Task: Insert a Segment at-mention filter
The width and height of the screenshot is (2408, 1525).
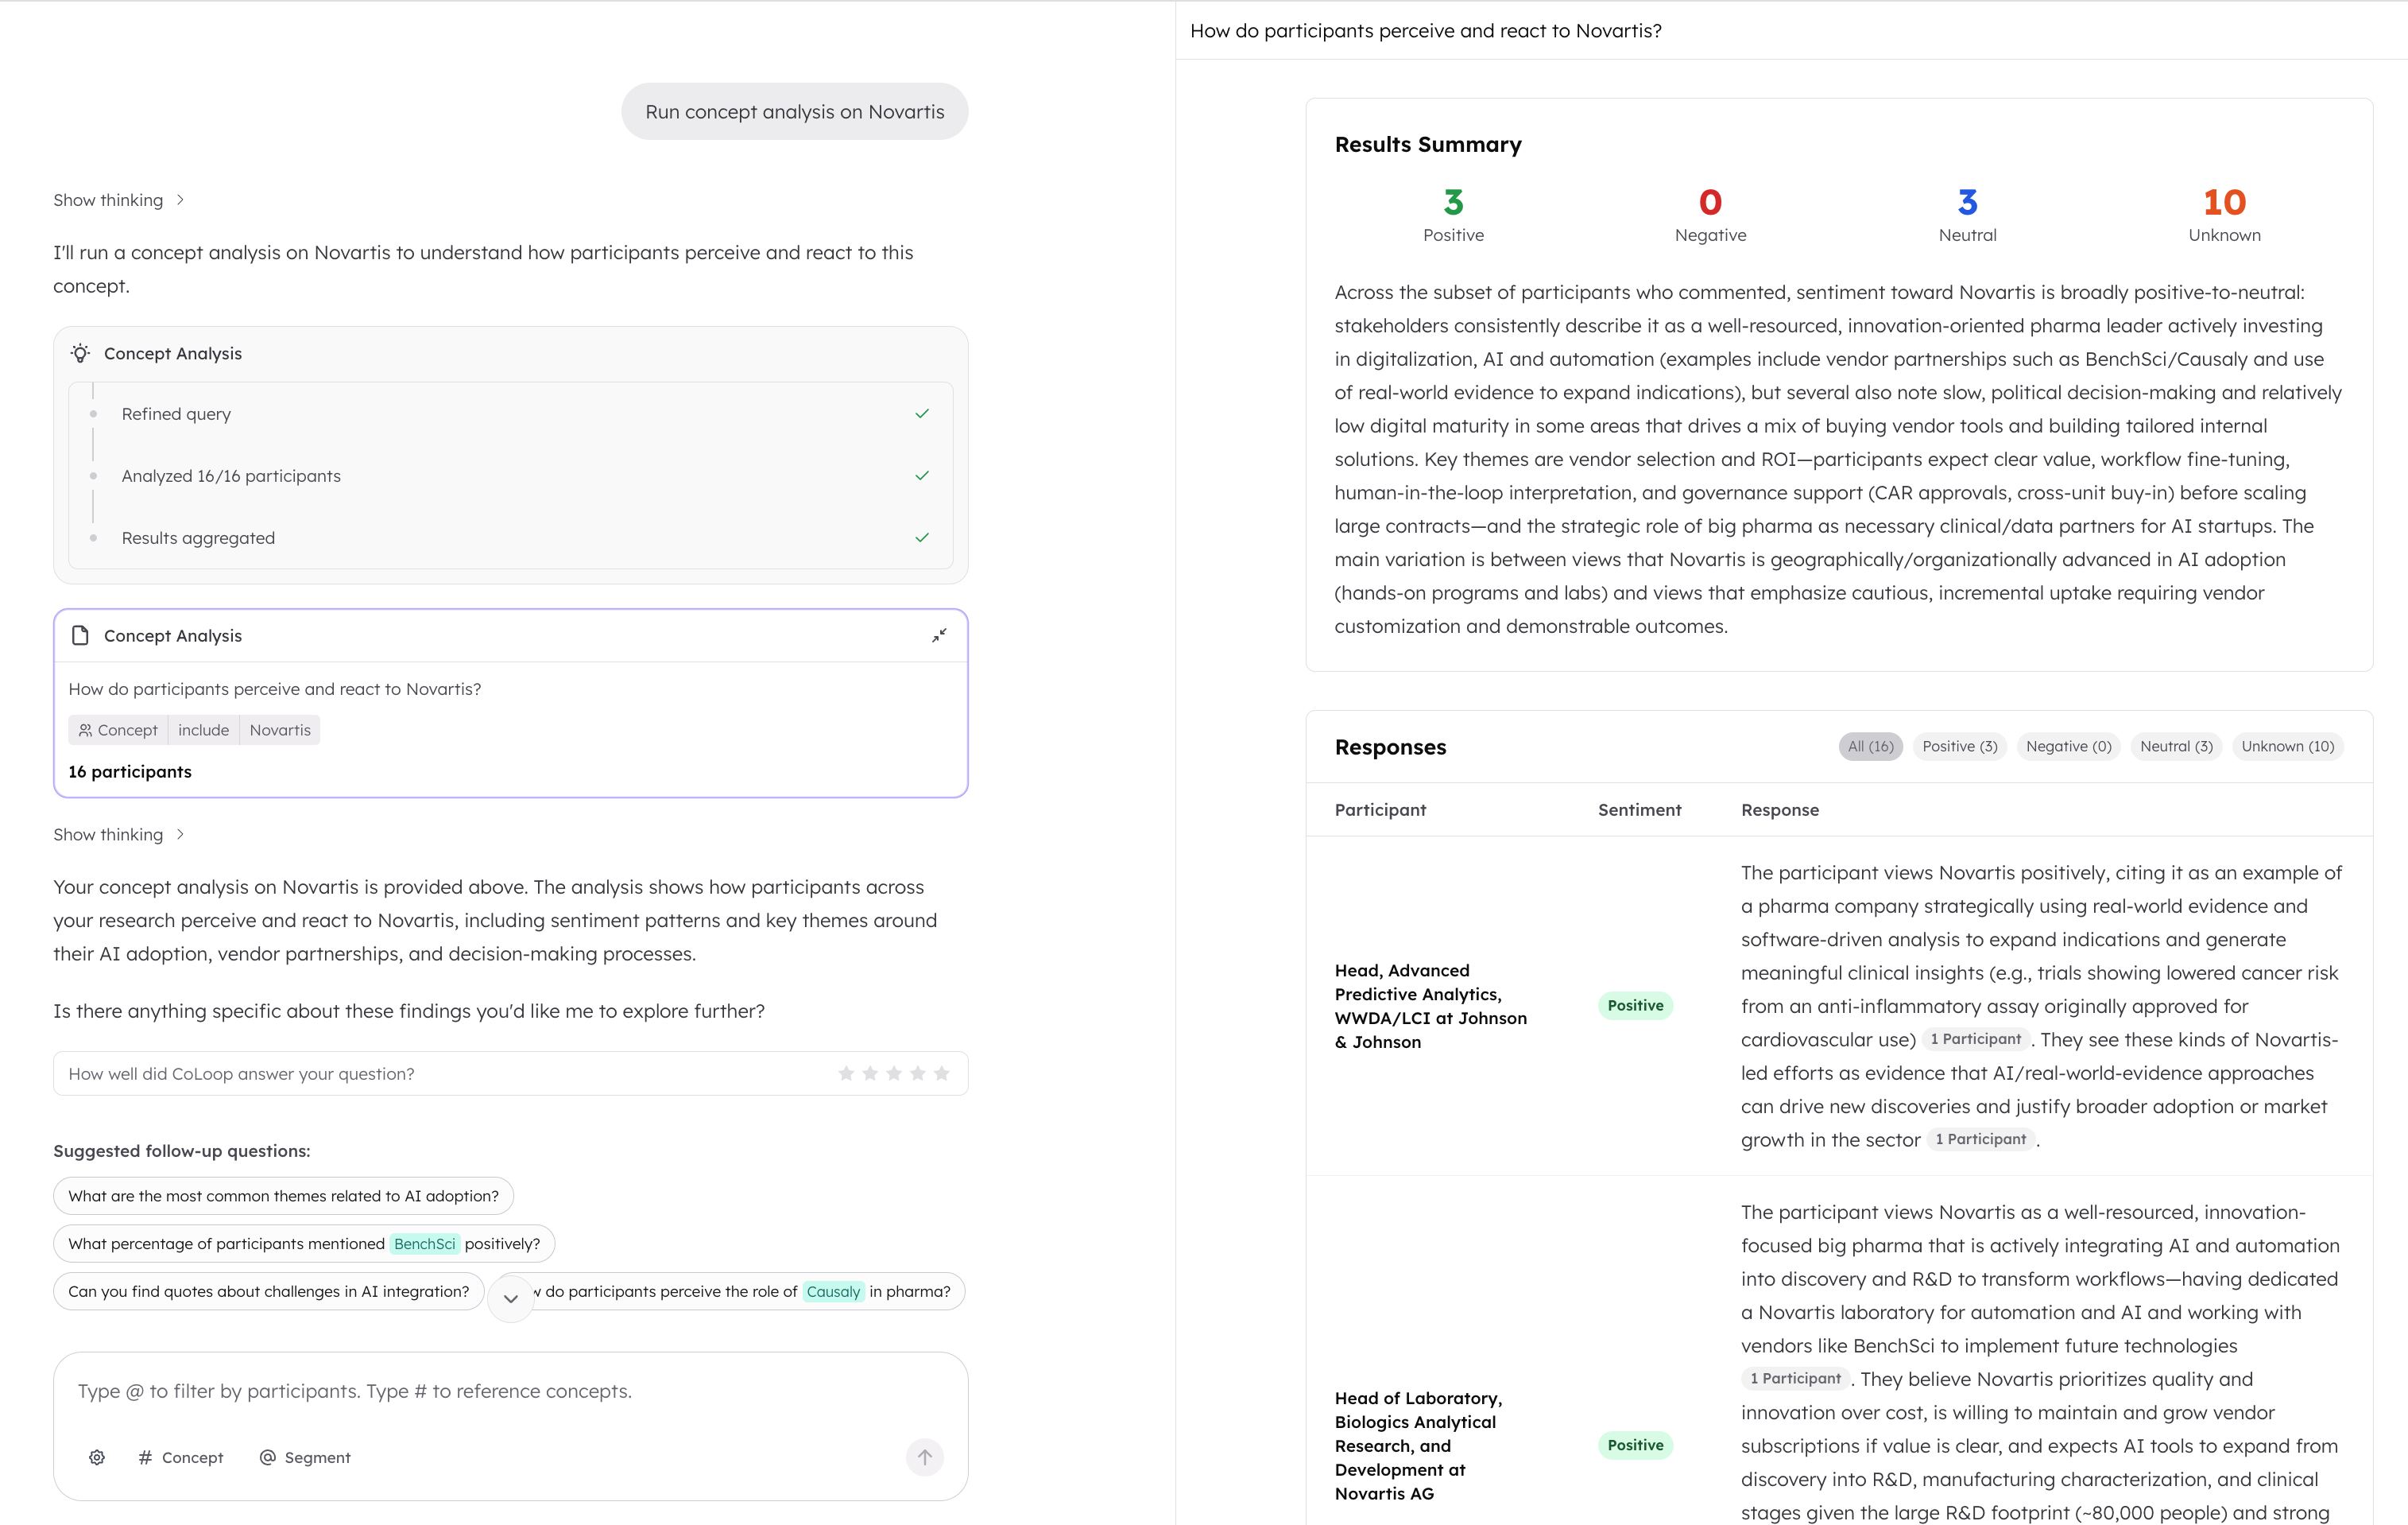Action: (x=305, y=1457)
